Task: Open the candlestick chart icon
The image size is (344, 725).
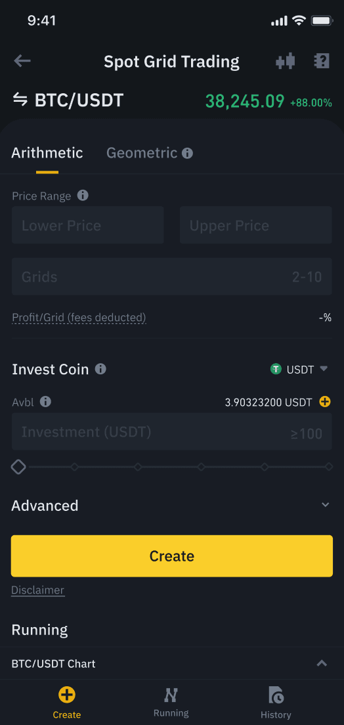Action: 286,61
